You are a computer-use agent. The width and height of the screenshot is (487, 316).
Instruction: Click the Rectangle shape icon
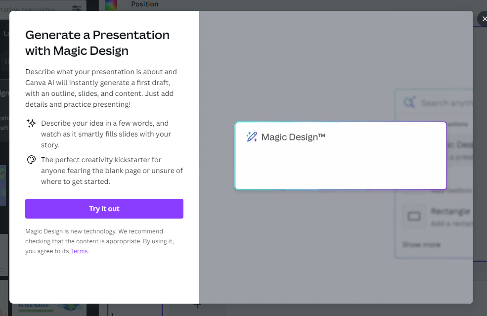point(414,216)
